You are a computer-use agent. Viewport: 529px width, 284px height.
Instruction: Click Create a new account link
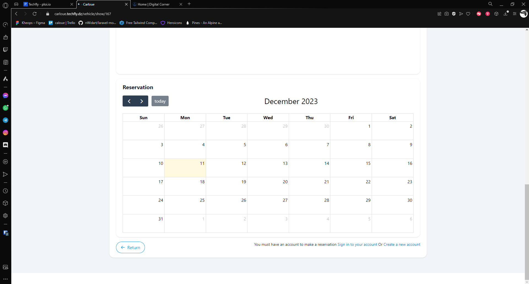point(402,244)
